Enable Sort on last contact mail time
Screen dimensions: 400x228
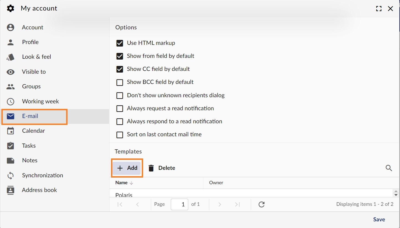(120, 135)
